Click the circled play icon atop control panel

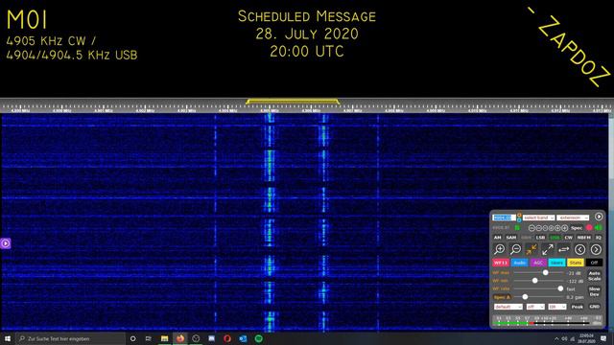pos(599,217)
